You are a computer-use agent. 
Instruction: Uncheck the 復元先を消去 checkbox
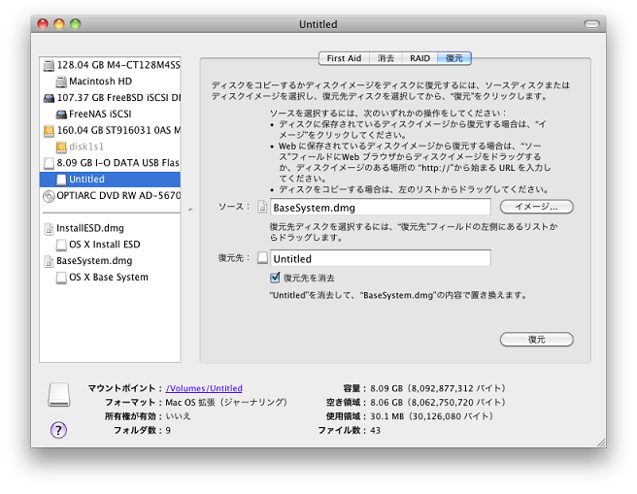coord(275,278)
